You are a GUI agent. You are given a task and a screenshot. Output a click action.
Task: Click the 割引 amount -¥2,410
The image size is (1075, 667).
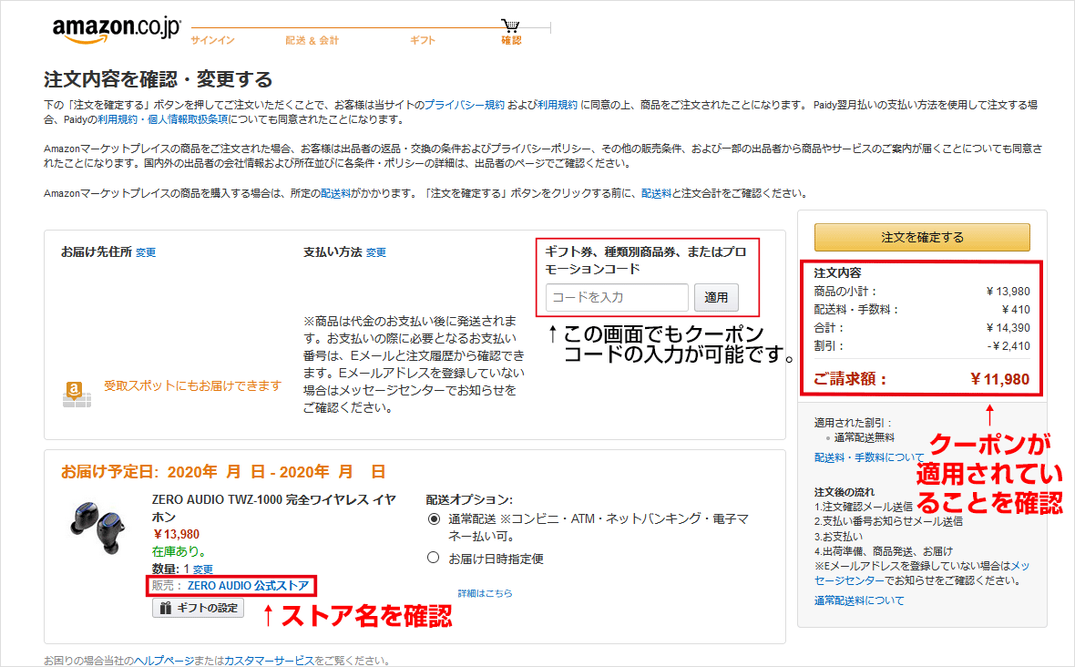1008,346
